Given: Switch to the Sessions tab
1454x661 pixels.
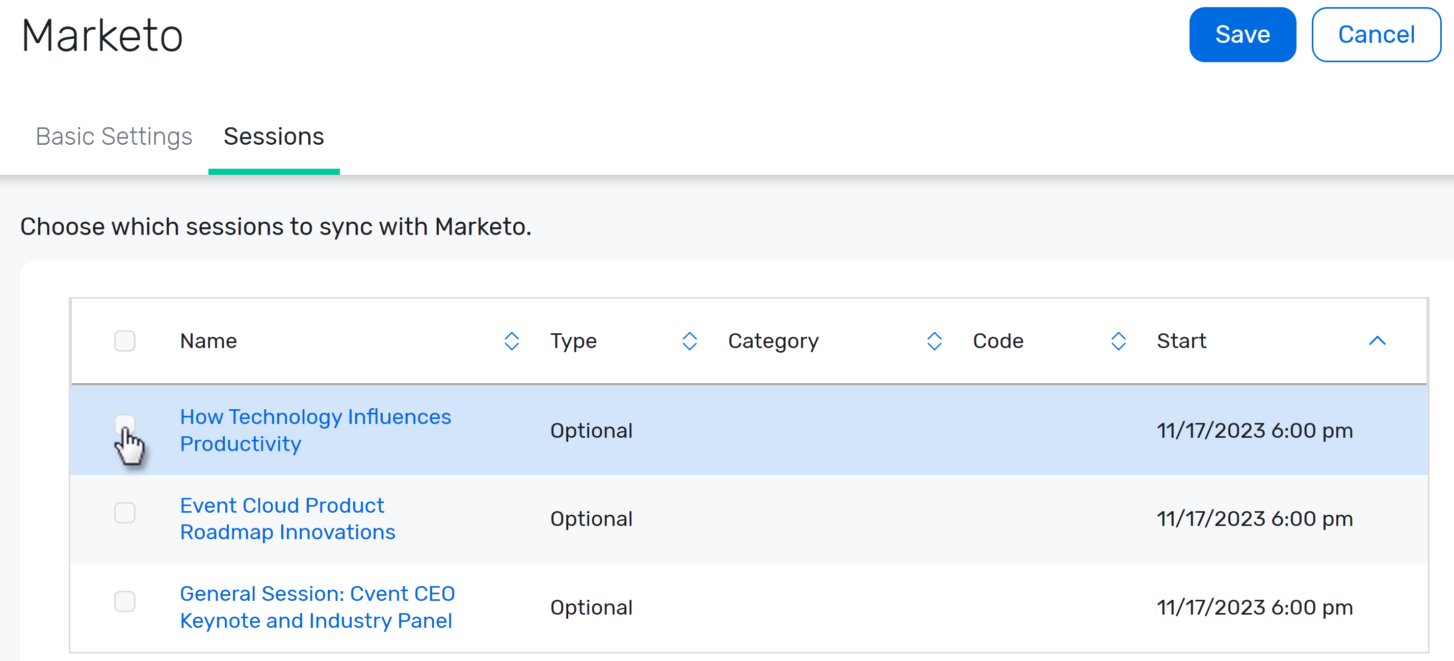Looking at the screenshot, I should pyautogui.click(x=274, y=136).
